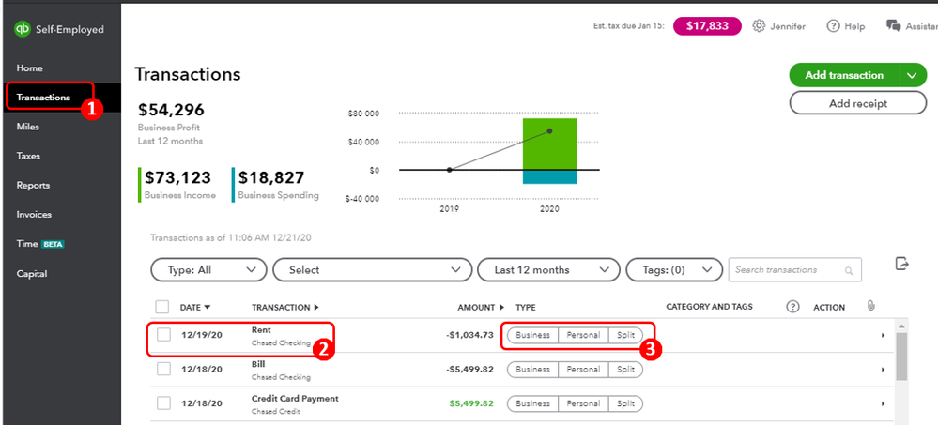Expand the Last 12 months dropdown
938x425 pixels.
tap(548, 270)
